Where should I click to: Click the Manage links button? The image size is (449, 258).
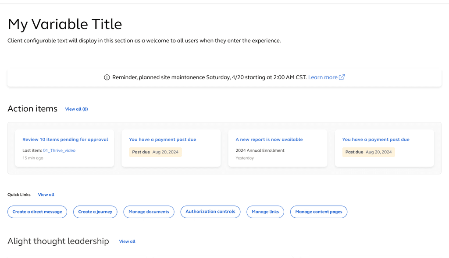point(265,212)
